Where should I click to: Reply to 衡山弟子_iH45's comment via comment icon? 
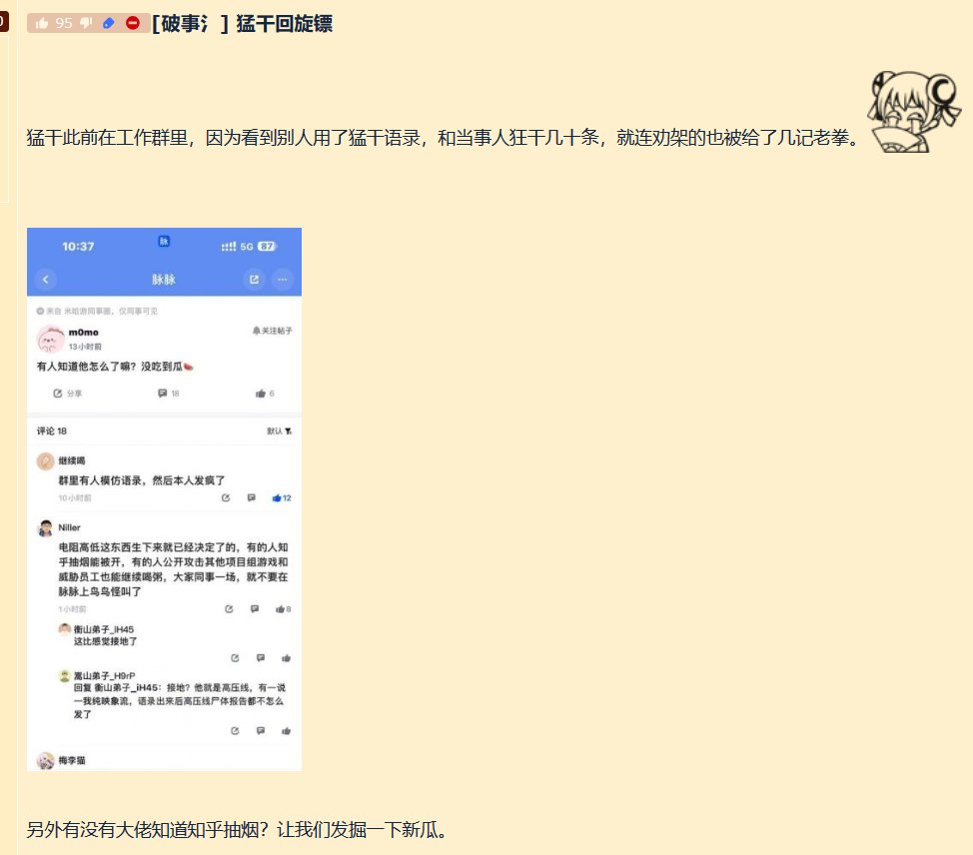(260, 658)
